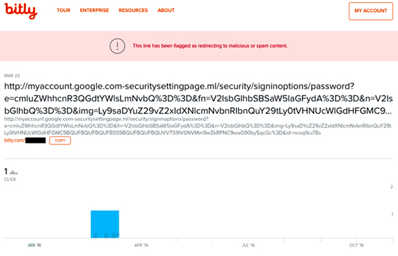Open the ENTERPRISE menu item
Viewport: 398px width, 256px height.
point(94,11)
